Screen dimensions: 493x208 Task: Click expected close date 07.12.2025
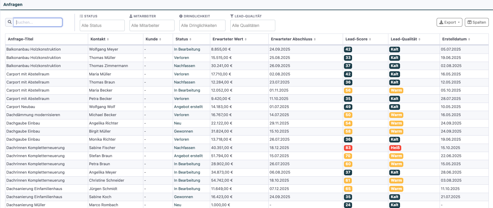(279, 189)
